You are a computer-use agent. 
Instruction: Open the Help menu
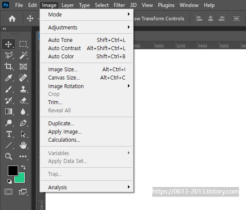click(209, 5)
